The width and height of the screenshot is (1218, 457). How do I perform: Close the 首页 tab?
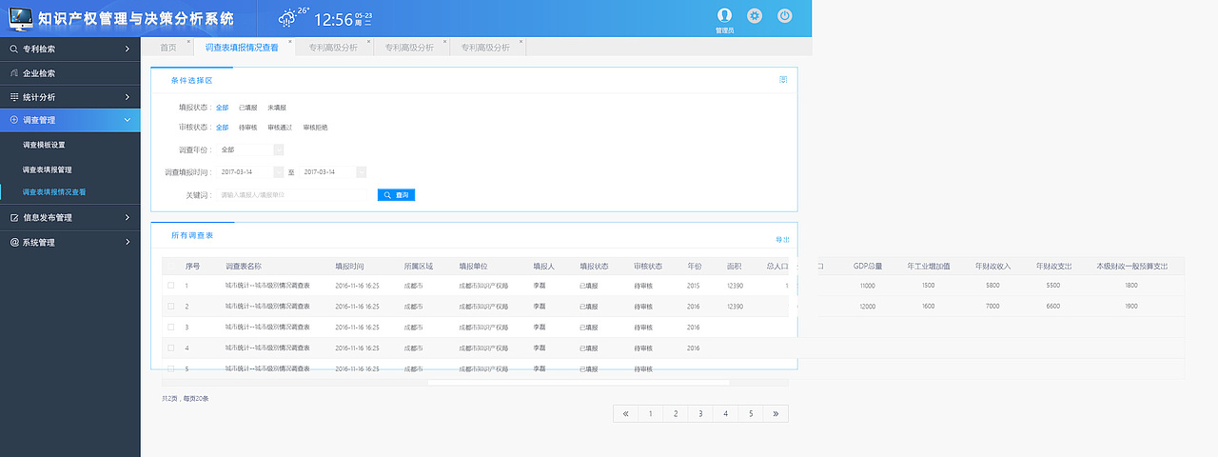189,43
